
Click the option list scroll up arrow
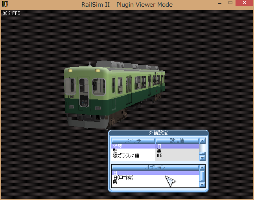pos(202,167)
